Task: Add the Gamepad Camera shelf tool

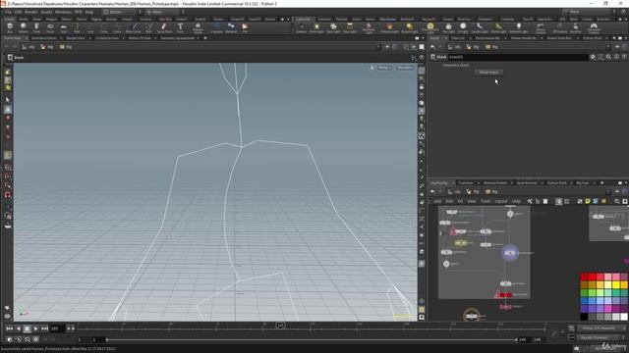Action: 594,27
